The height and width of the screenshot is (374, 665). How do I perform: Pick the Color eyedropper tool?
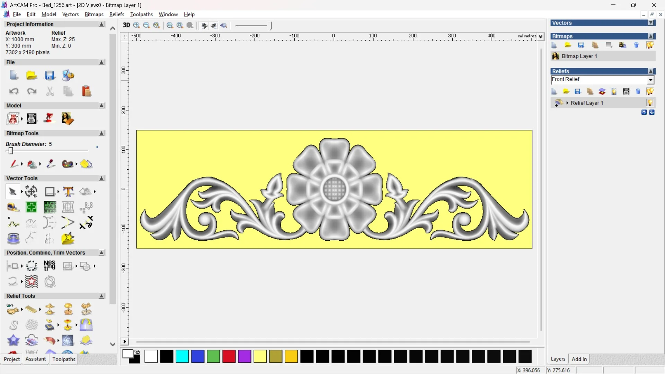[51, 164]
